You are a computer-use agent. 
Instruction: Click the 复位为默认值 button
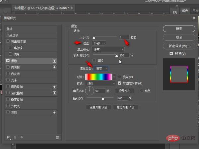[x=125, y=107]
